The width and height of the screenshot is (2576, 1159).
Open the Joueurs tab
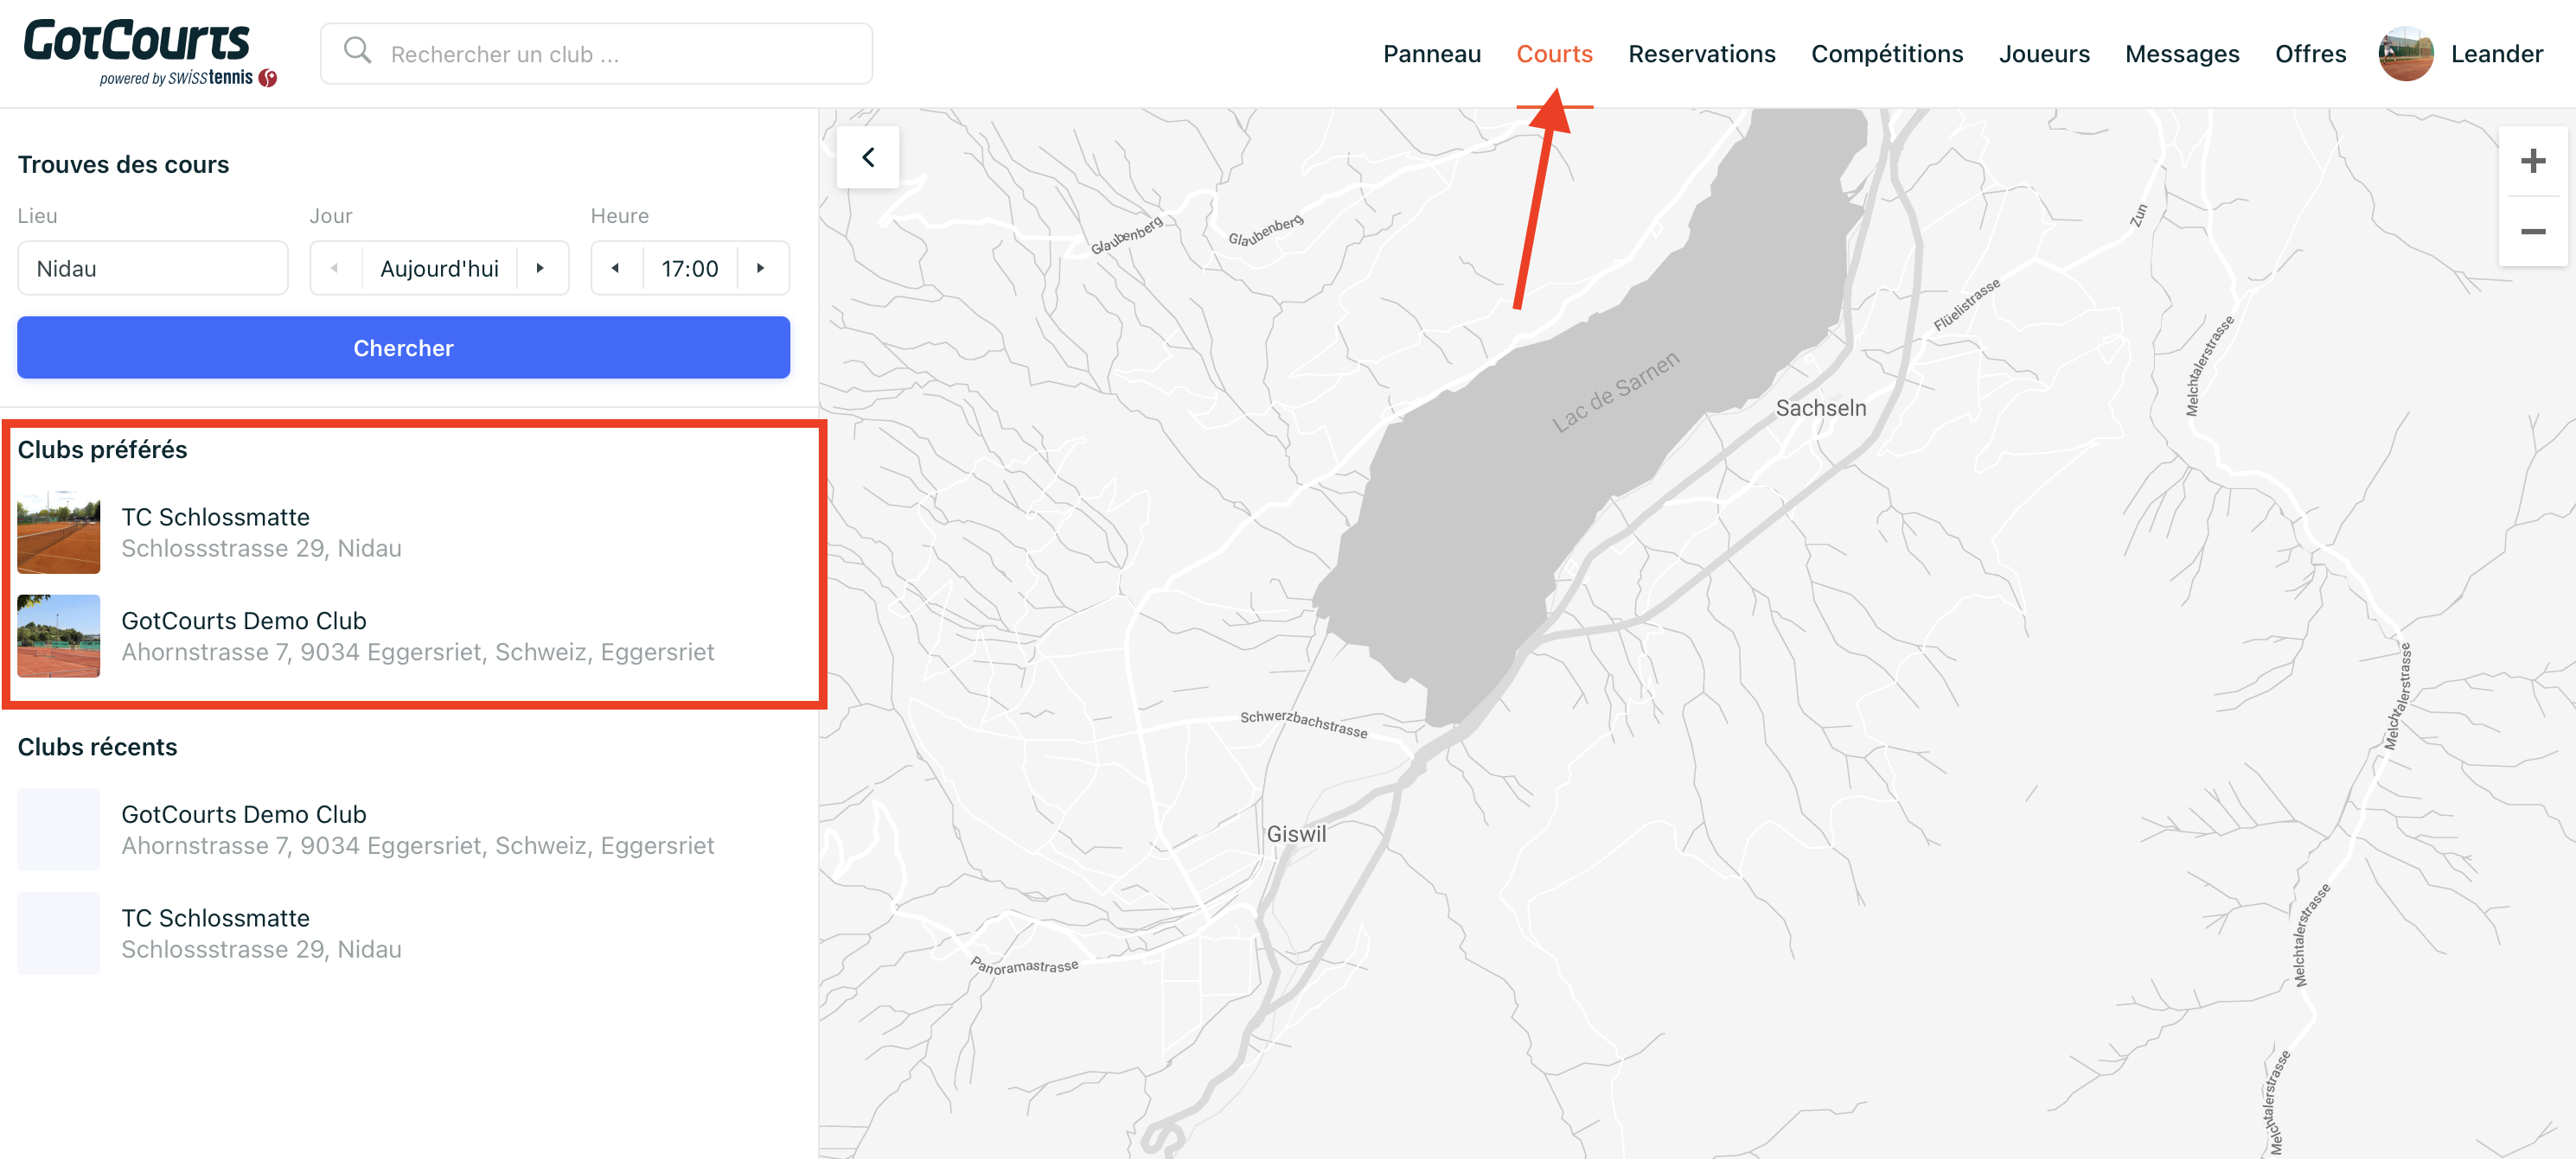point(2043,54)
